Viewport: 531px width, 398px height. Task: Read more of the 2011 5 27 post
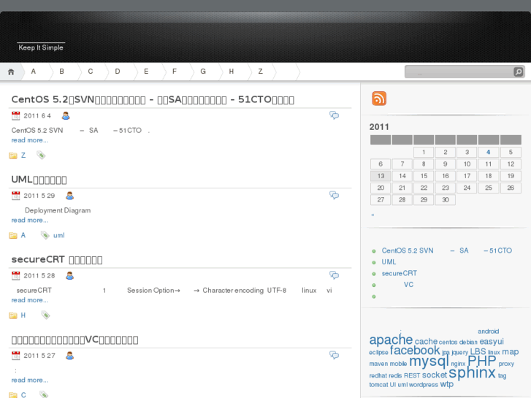[x=29, y=380]
